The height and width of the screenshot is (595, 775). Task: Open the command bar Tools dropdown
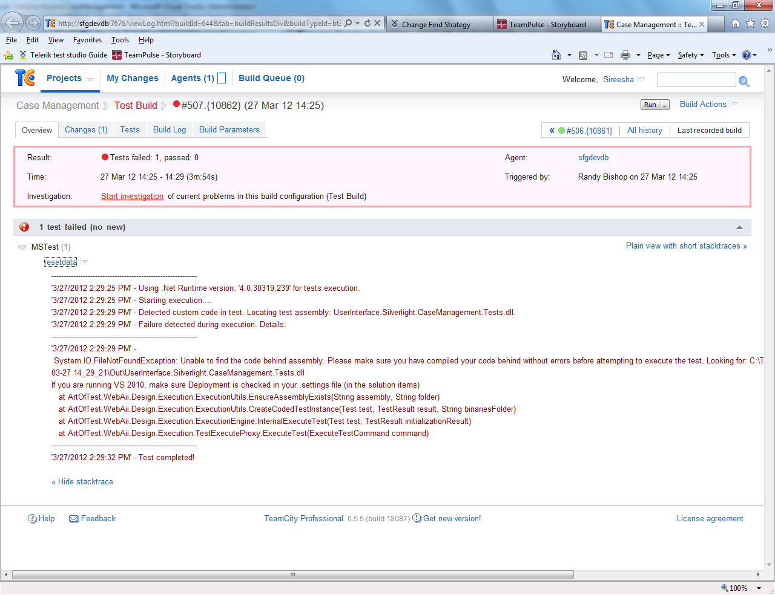724,55
